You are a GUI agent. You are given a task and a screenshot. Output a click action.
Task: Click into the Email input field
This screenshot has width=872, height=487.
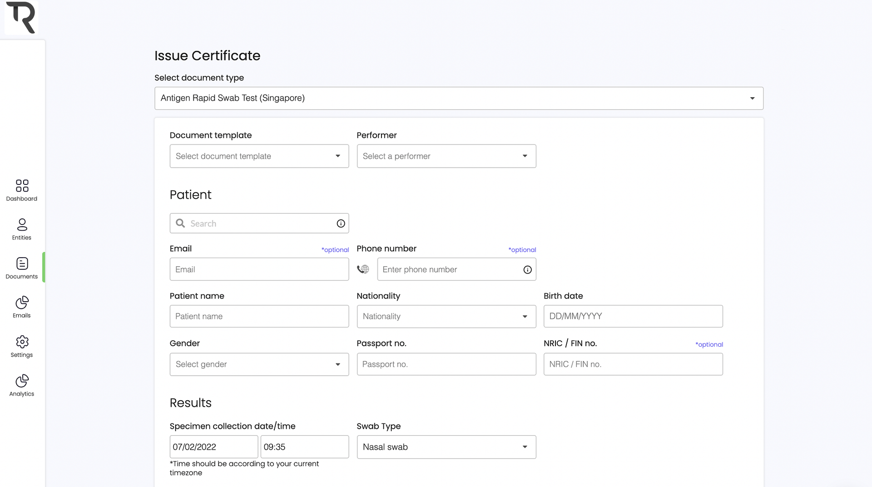pyautogui.click(x=259, y=269)
